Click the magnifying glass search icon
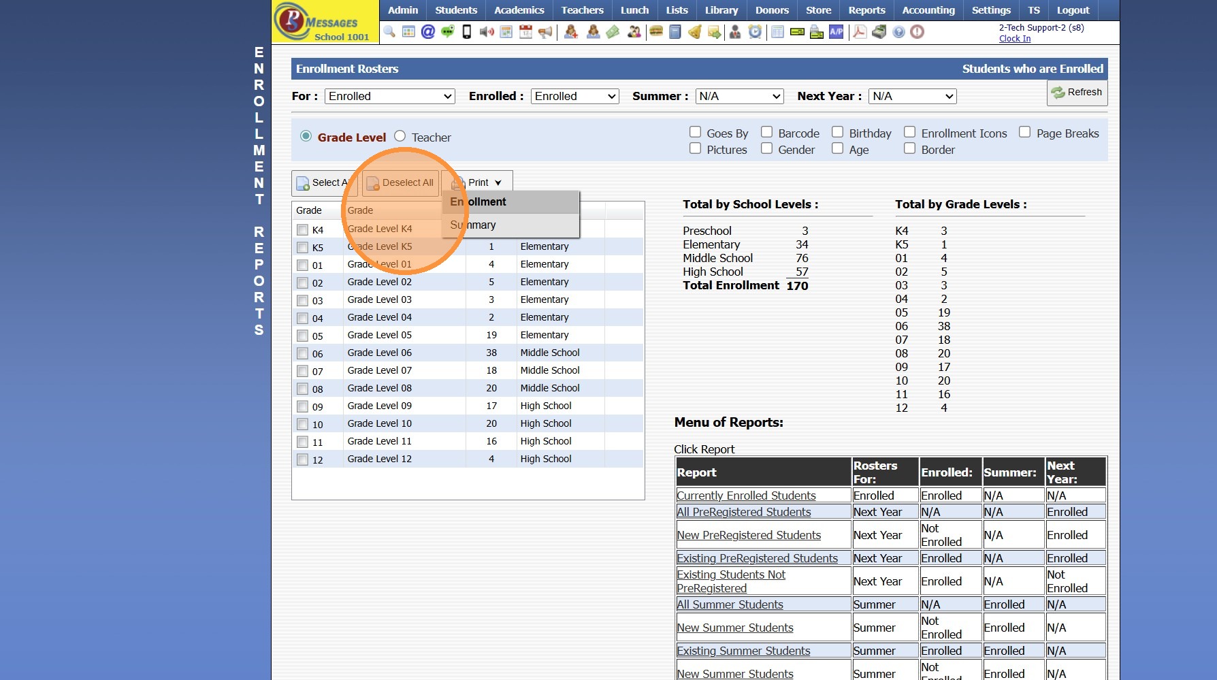Screen dimensions: 1217x680 [389, 32]
